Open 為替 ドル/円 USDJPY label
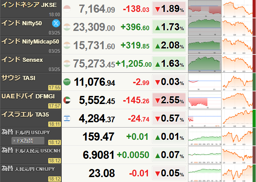This screenshot has width=256, height=182. 25,132
